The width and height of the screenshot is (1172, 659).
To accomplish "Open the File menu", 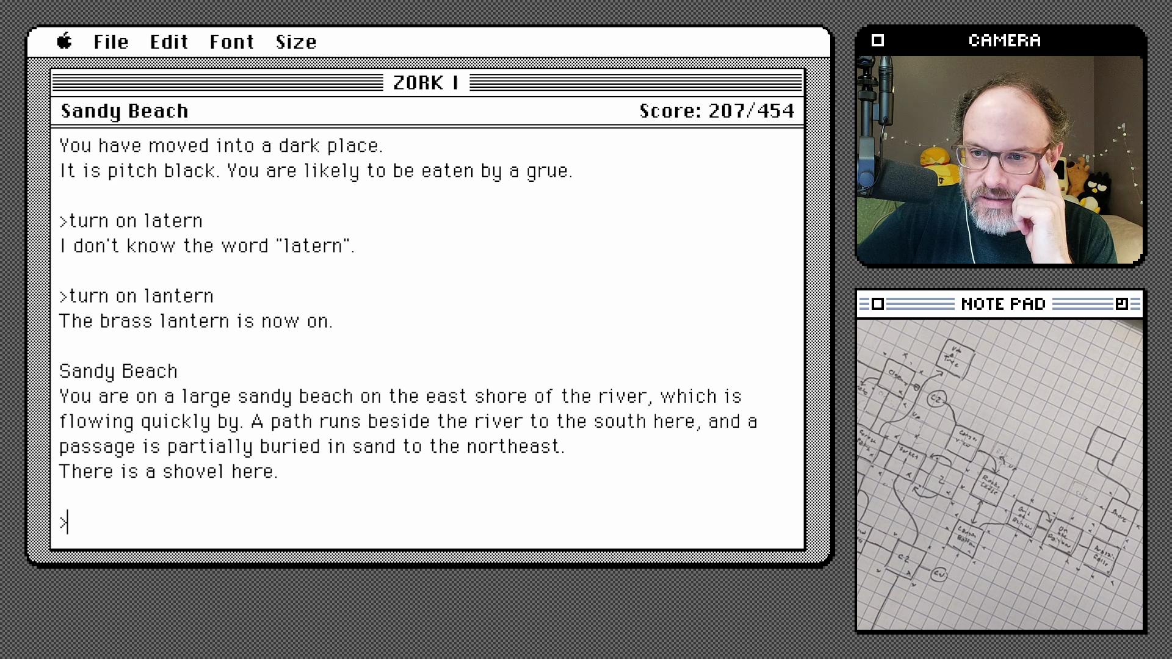I will 111,42.
